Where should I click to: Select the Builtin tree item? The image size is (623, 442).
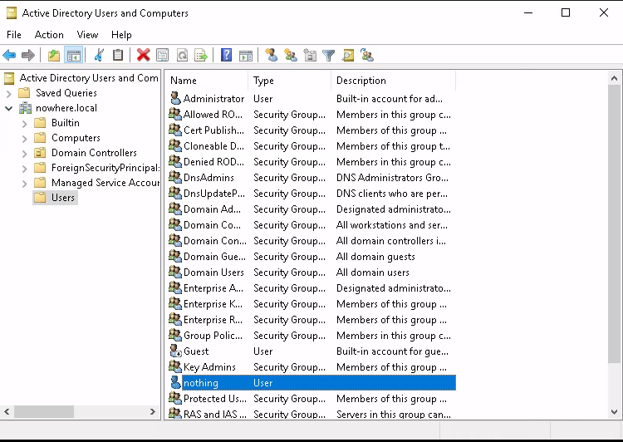(x=66, y=123)
